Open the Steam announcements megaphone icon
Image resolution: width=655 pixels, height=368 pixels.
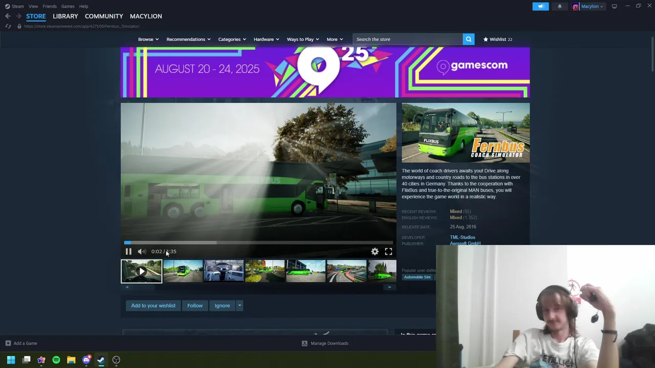click(540, 6)
